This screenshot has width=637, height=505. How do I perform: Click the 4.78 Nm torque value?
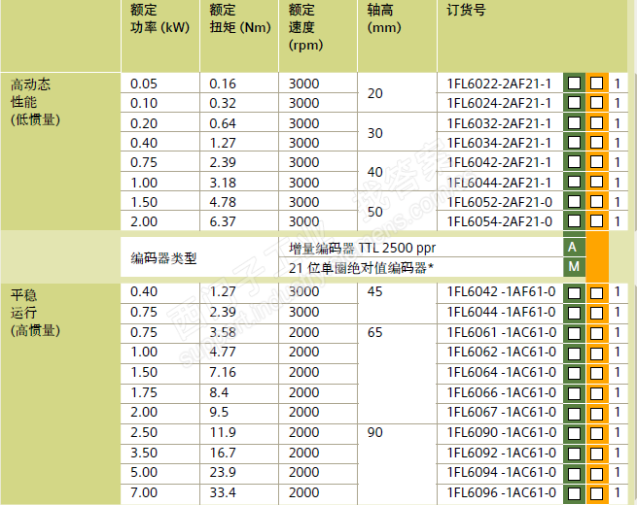(x=223, y=202)
